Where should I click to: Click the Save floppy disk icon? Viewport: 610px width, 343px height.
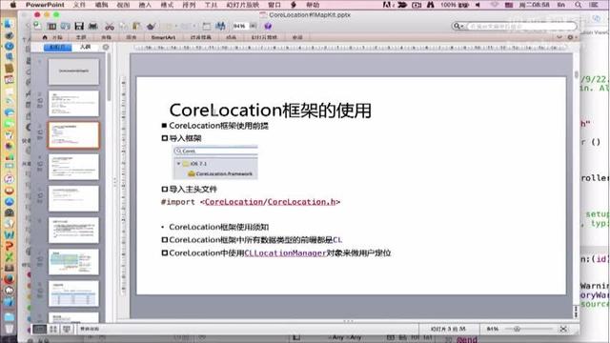tap(79, 26)
